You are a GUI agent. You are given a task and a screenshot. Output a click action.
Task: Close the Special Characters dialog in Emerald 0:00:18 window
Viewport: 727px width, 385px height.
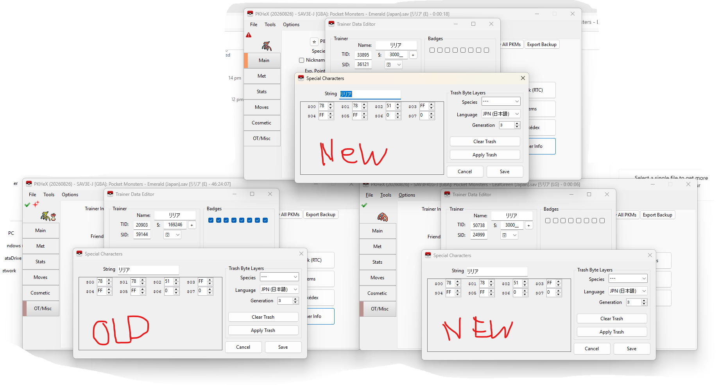[523, 78]
